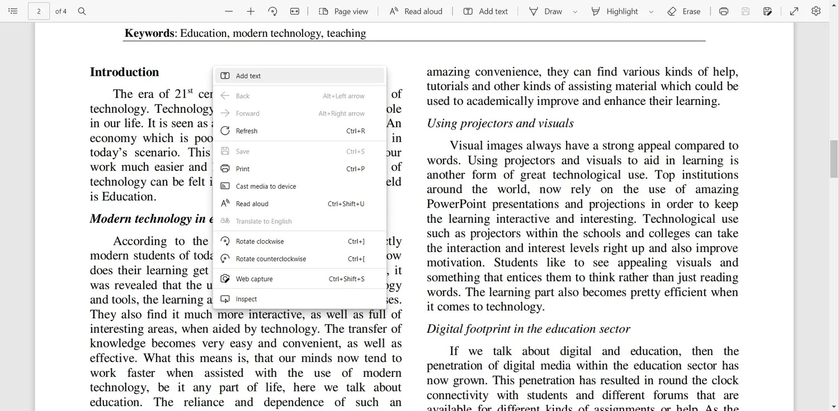Expand the Draw tool options dropdown
Image resolution: width=839 pixels, height=411 pixels.
[575, 12]
